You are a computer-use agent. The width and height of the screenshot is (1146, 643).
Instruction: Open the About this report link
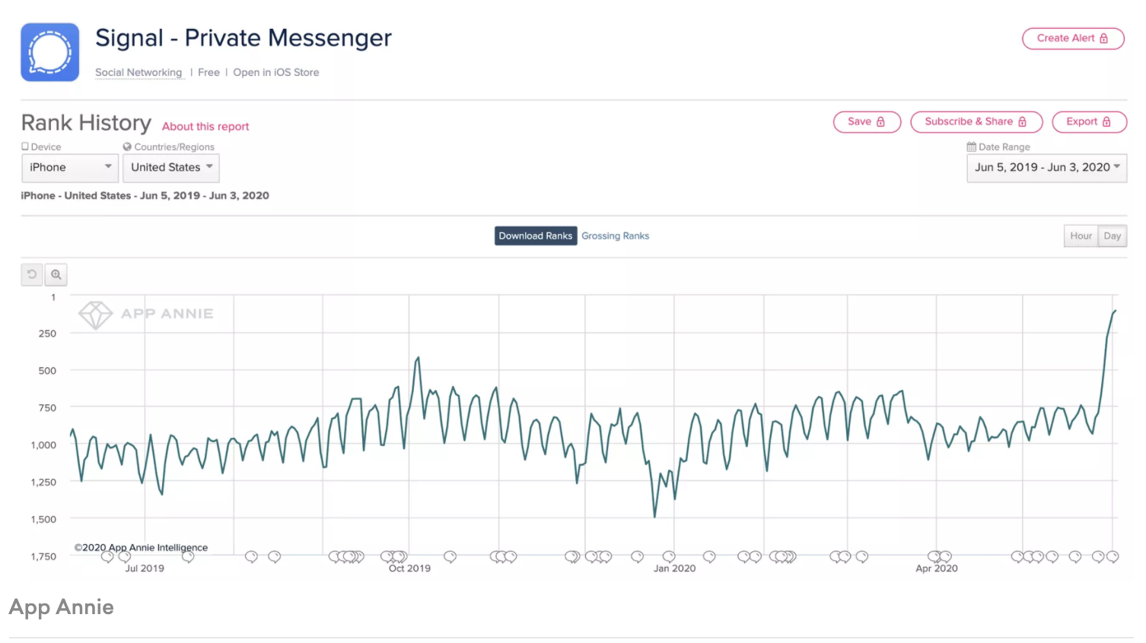[x=205, y=126]
